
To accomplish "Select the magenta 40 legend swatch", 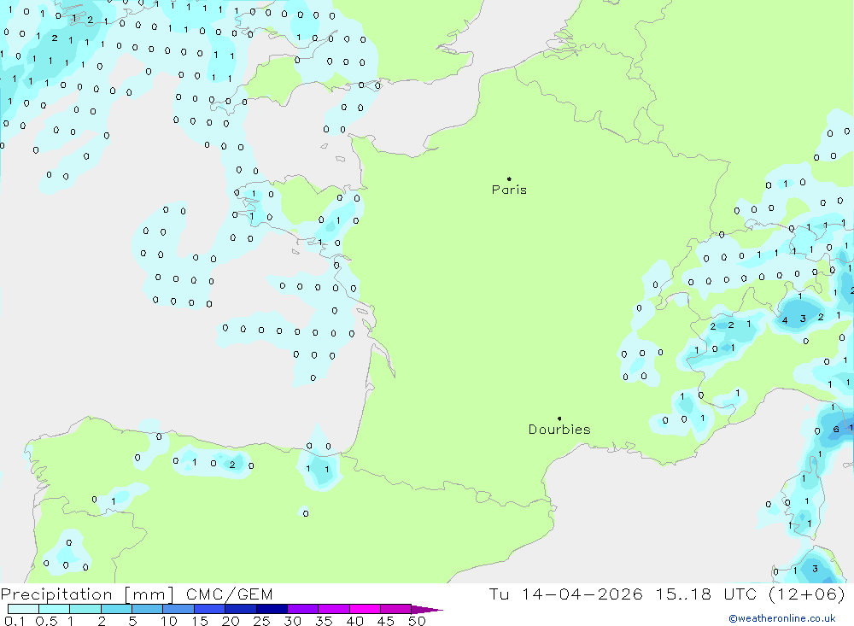I will click(x=365, y=609).
